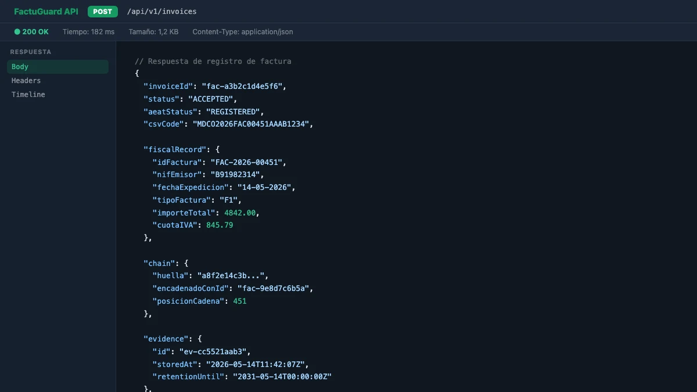697x392 pixels.
Task: Select the posicionCadena value 451
Action: (x=240, y=301)
